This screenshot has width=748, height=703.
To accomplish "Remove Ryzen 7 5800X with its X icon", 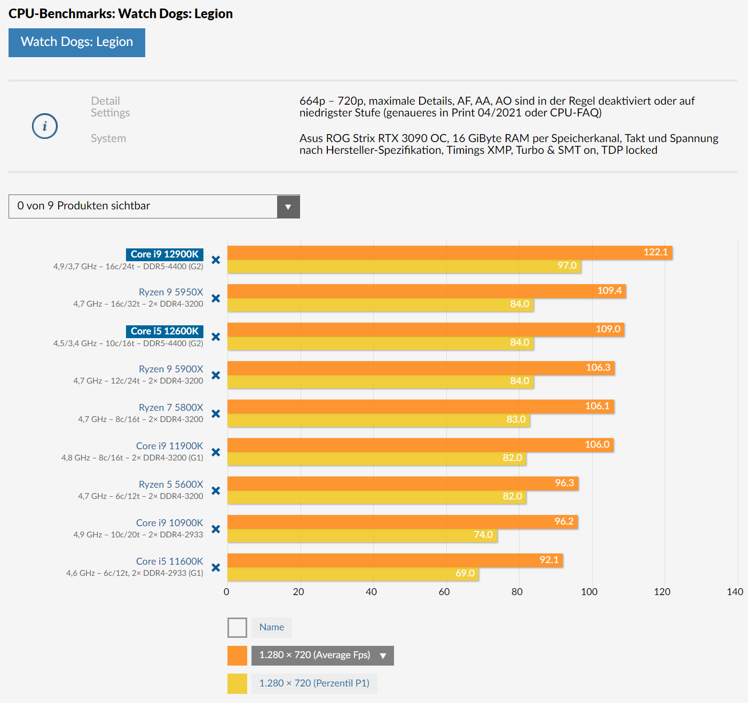I will [x=216, y=413].
